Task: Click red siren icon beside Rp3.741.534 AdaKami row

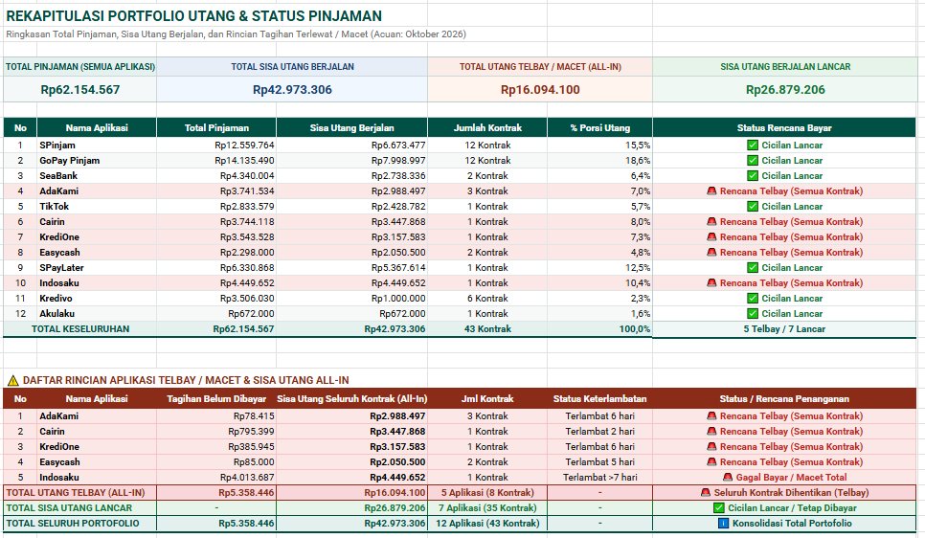Action: pos(711,191)
